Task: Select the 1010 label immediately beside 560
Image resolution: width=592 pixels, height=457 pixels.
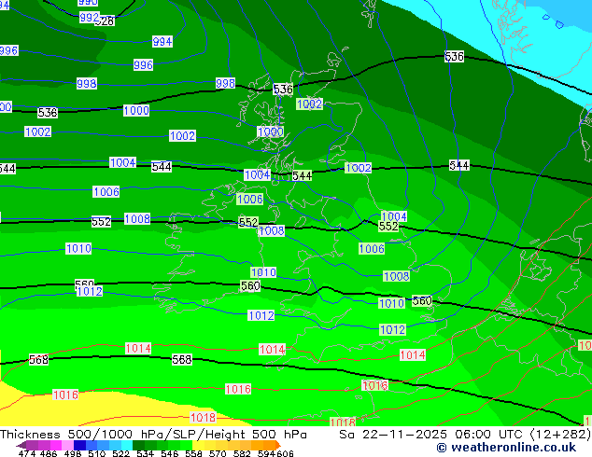Action: (x=391, y=303)
